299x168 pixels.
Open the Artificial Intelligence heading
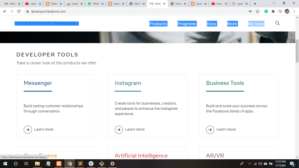point(141,156)
